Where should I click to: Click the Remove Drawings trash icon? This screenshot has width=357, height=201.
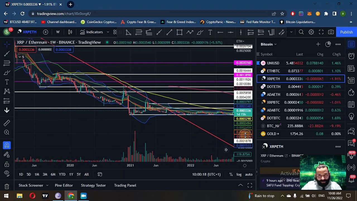[7, 186]
